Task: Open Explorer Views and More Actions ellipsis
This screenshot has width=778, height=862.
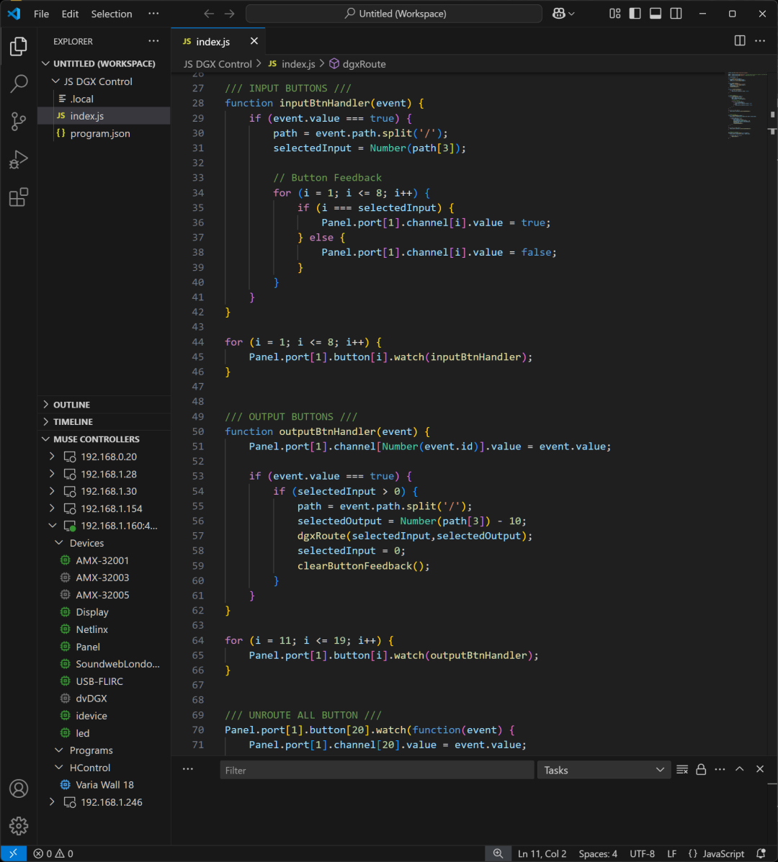Action: (x=153, y=41)
